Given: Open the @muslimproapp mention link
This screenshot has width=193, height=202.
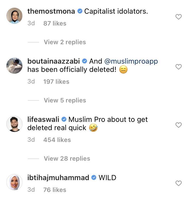Looking at the screenshot, I should pos(131,61).
